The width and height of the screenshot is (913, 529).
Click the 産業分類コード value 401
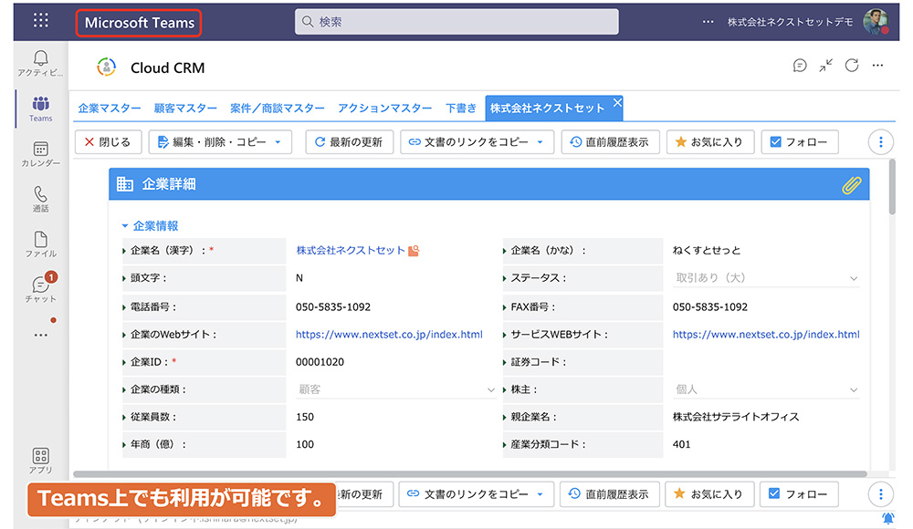pyautogui.click(x=681, y=444)
